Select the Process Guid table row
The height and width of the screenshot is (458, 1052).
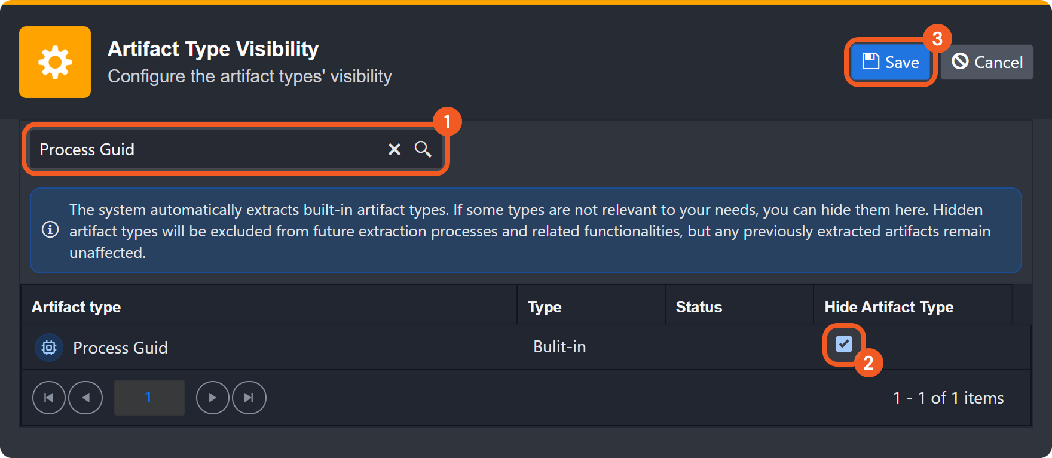coord(299,348)
